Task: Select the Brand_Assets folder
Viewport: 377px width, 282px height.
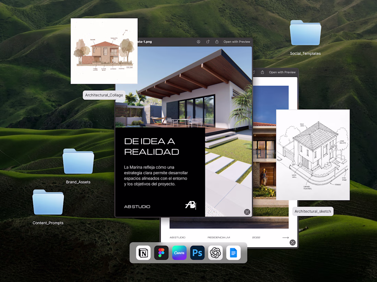Action: (x=78, y=161)
